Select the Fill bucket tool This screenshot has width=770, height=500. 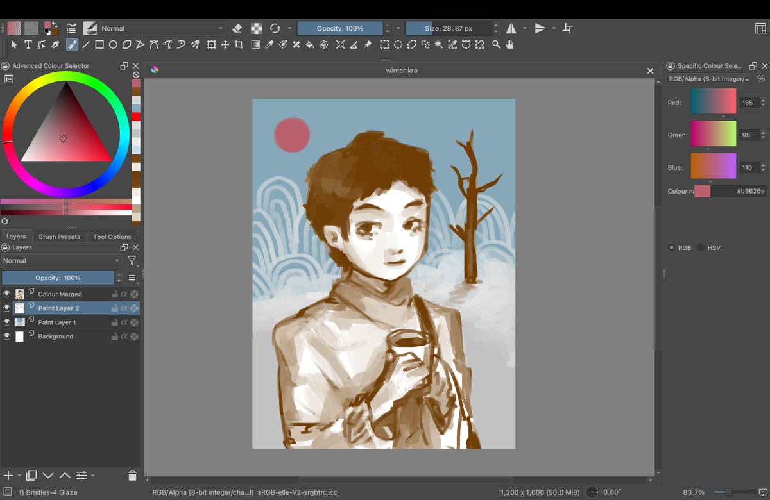pos(310,45)
